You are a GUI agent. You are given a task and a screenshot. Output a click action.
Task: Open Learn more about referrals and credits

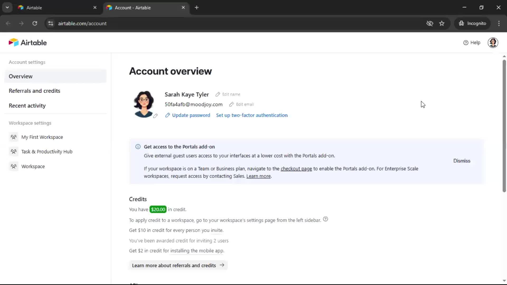tap(178, 265)
